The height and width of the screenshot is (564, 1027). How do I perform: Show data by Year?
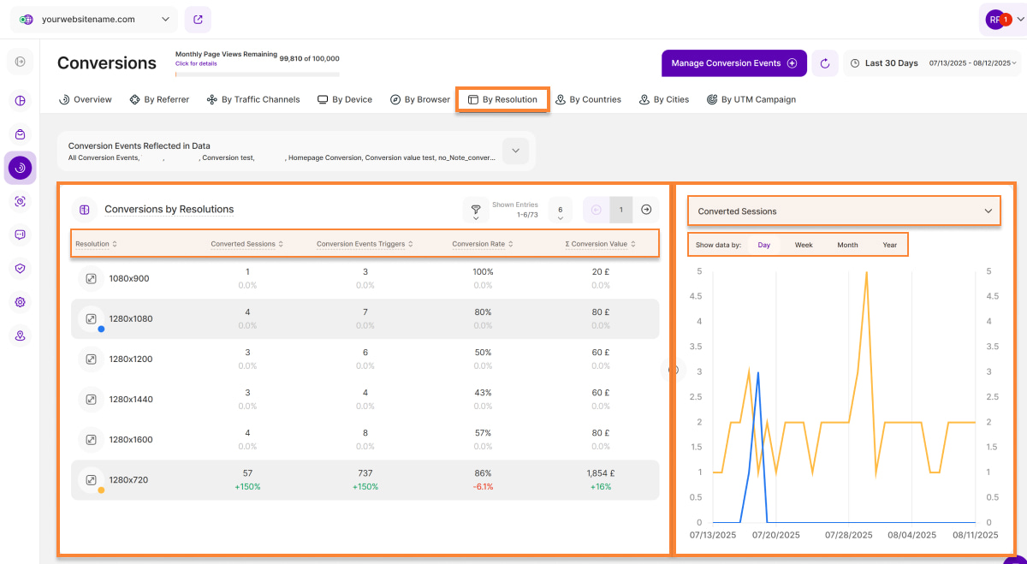point(890,245)
